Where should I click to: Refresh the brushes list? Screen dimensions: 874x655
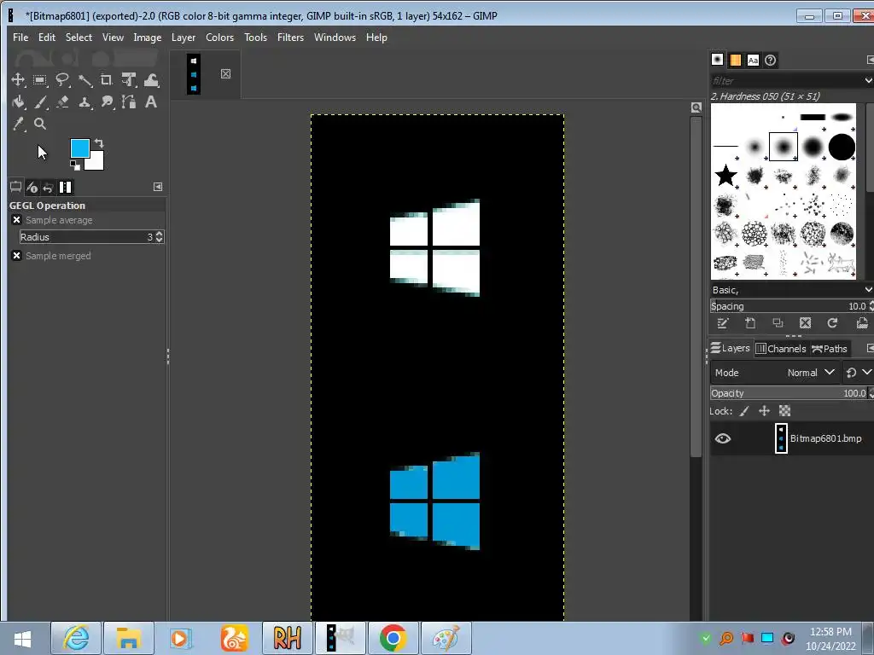832,323
